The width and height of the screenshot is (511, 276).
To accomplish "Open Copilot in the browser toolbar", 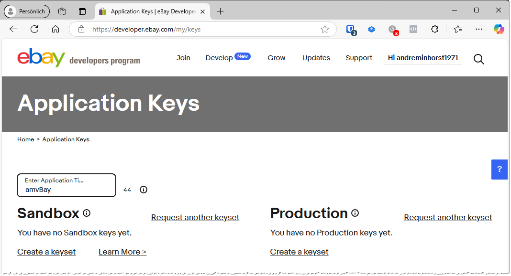I will point(499,29).
